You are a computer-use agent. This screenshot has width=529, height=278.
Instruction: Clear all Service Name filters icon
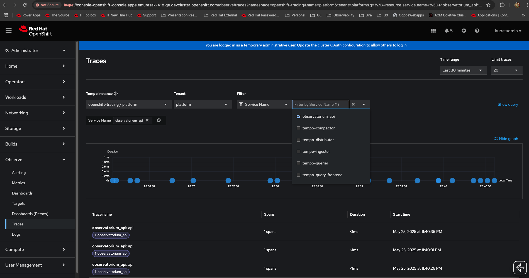coord(159,120)
